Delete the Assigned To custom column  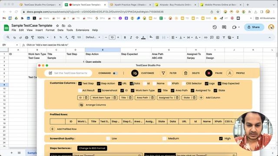coord(177,97)
